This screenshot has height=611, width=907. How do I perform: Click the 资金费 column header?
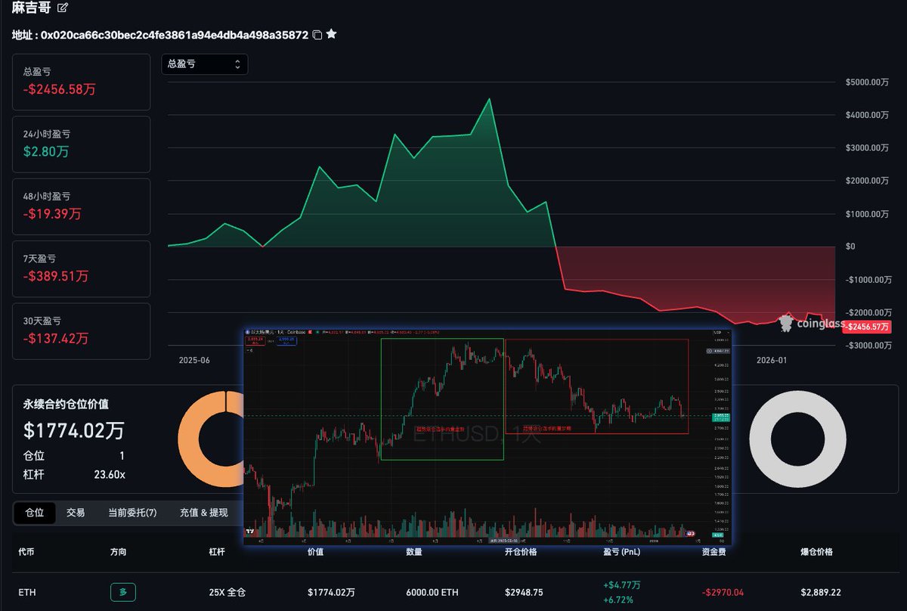[714, 552]
